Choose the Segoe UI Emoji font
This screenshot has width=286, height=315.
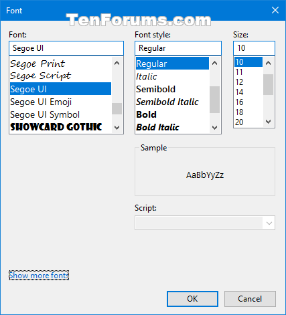coord(60,102)
